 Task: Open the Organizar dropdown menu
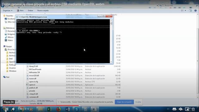pos(7,11)
